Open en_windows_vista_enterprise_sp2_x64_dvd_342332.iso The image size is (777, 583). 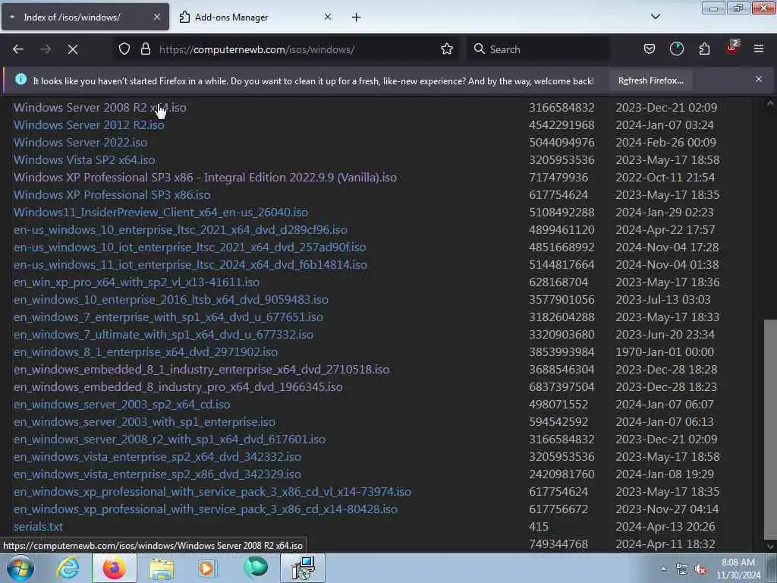point(157,456)
